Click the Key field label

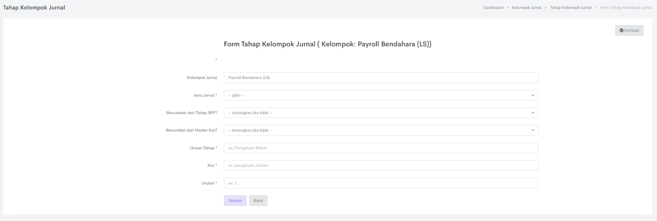[211, 166]
